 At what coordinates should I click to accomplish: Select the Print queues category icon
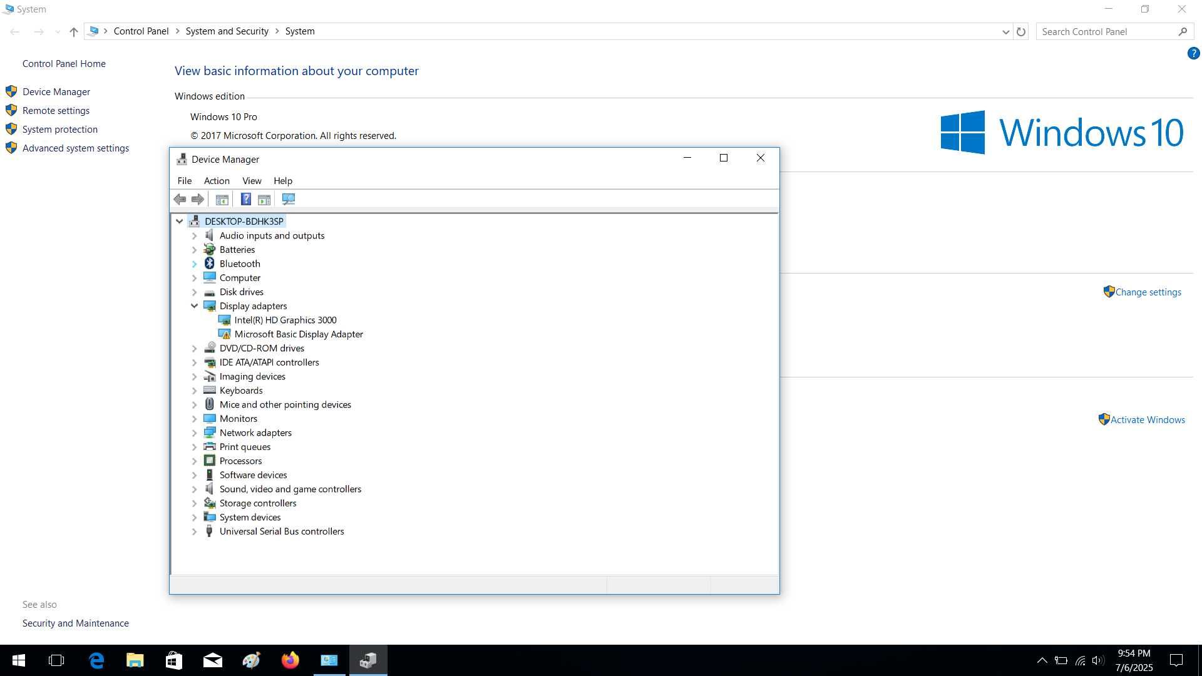click(x=210, y=447)
